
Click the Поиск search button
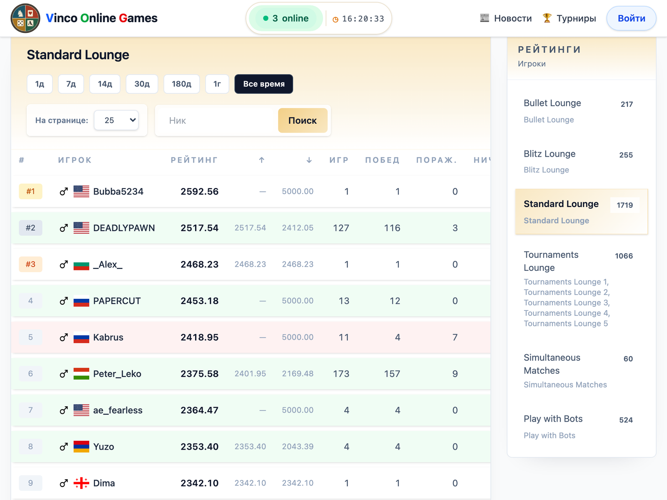[x=303, y=120]
